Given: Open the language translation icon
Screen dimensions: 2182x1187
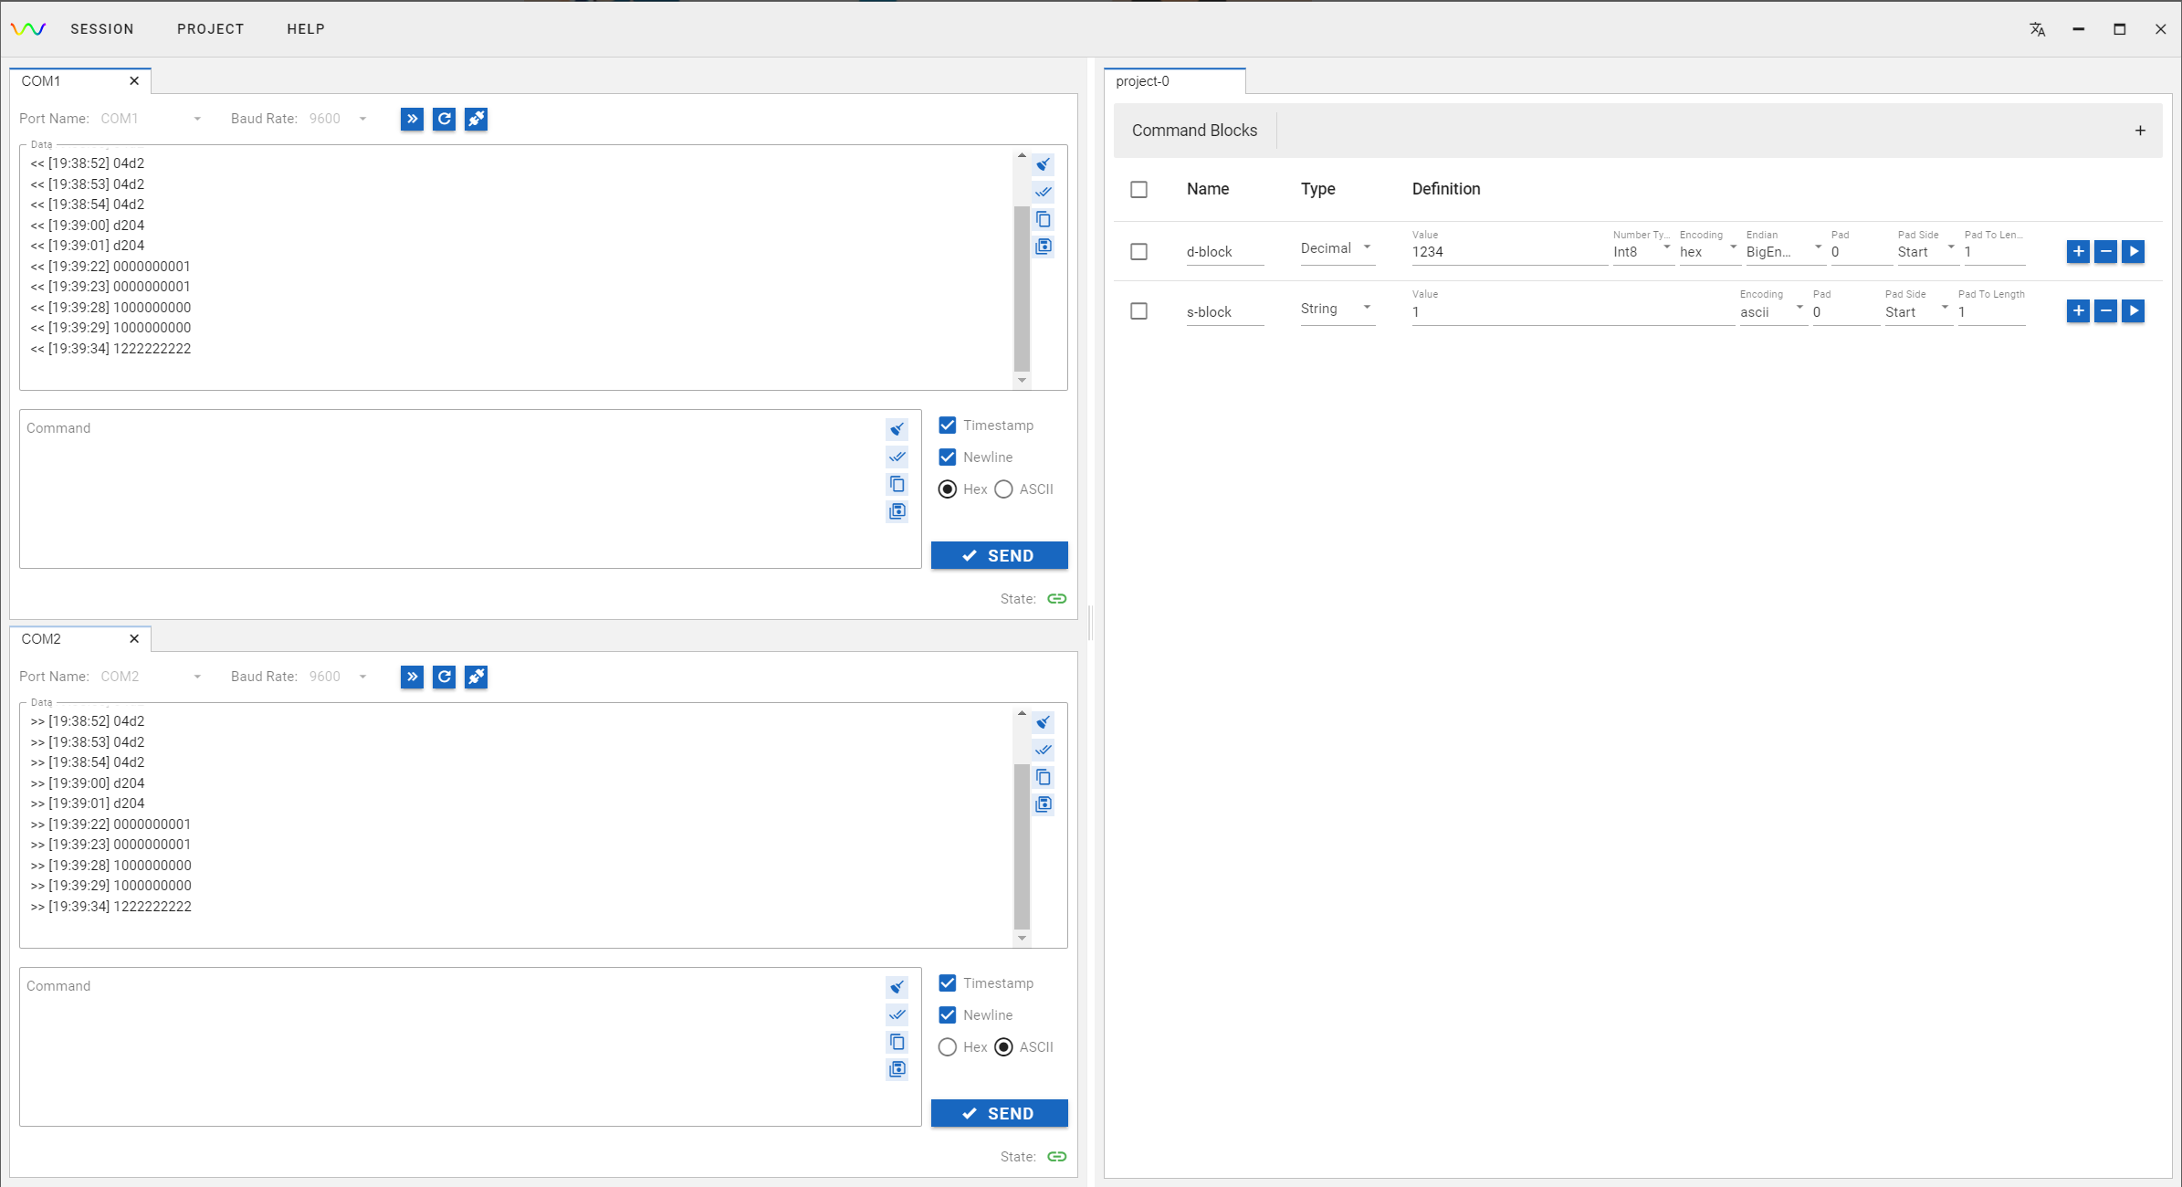Looking at the screenshot, I should (x=2037, y=29).
